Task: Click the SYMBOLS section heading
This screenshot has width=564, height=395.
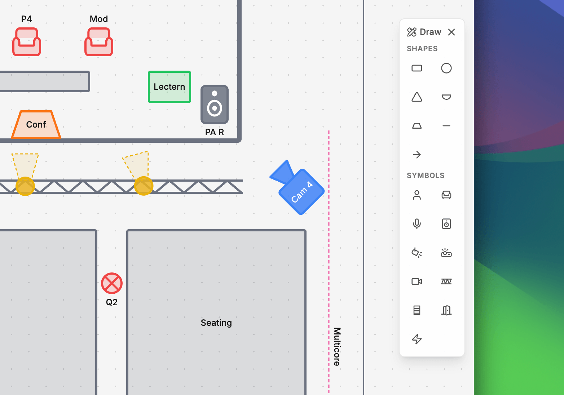Action: coord(426,176)
